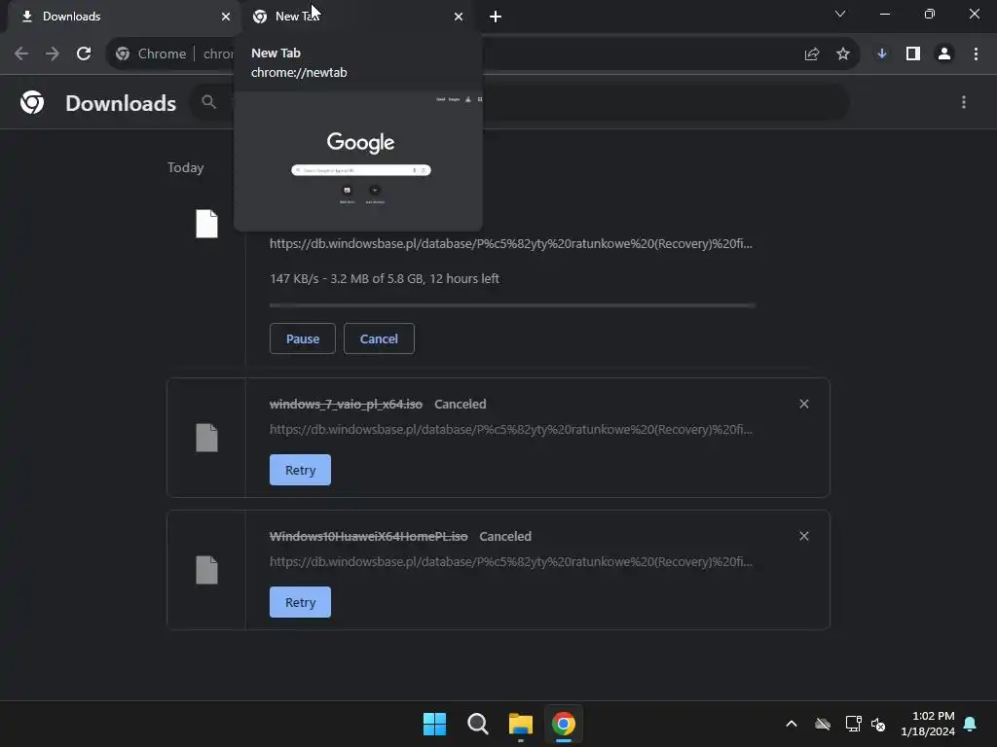Click Chrome icon in taskbar
The image size is (997, 747).
[564, 724]
